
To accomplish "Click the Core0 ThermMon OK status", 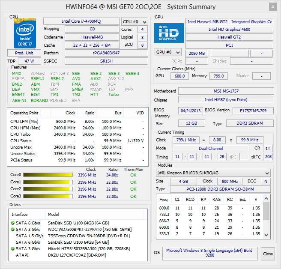I will tap(133, 175).
